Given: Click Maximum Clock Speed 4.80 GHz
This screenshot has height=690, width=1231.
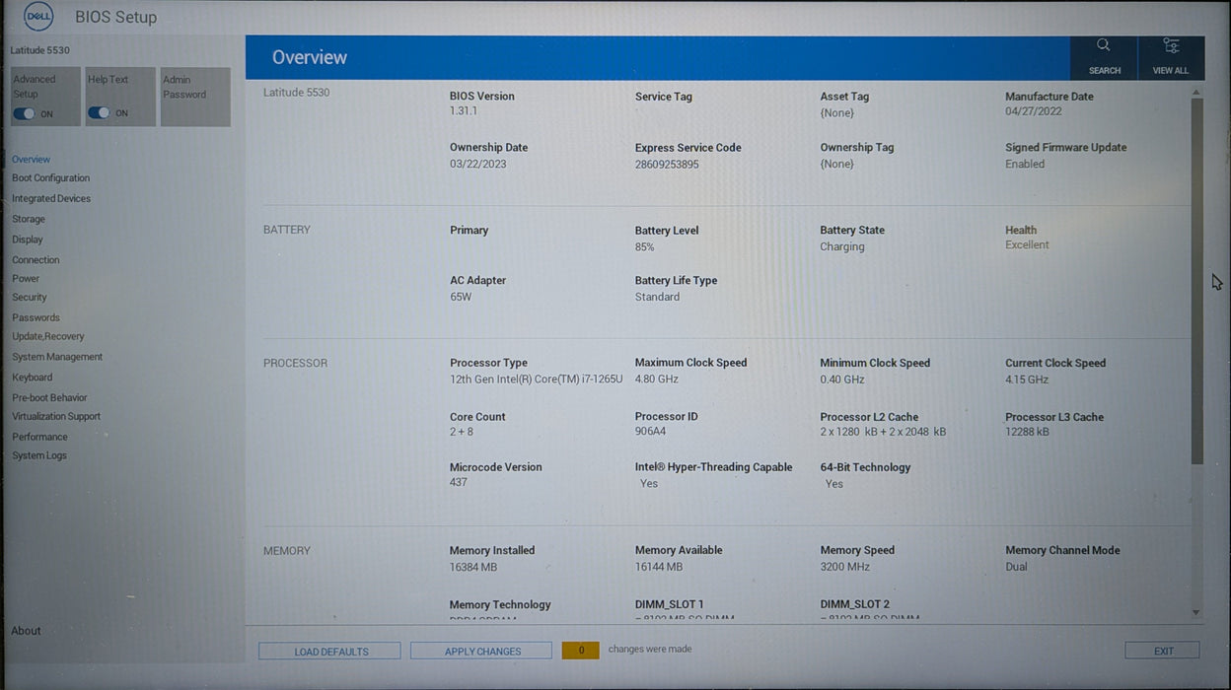Looking at the screenshot, I should pyautogui.click(x=657, y=379).
